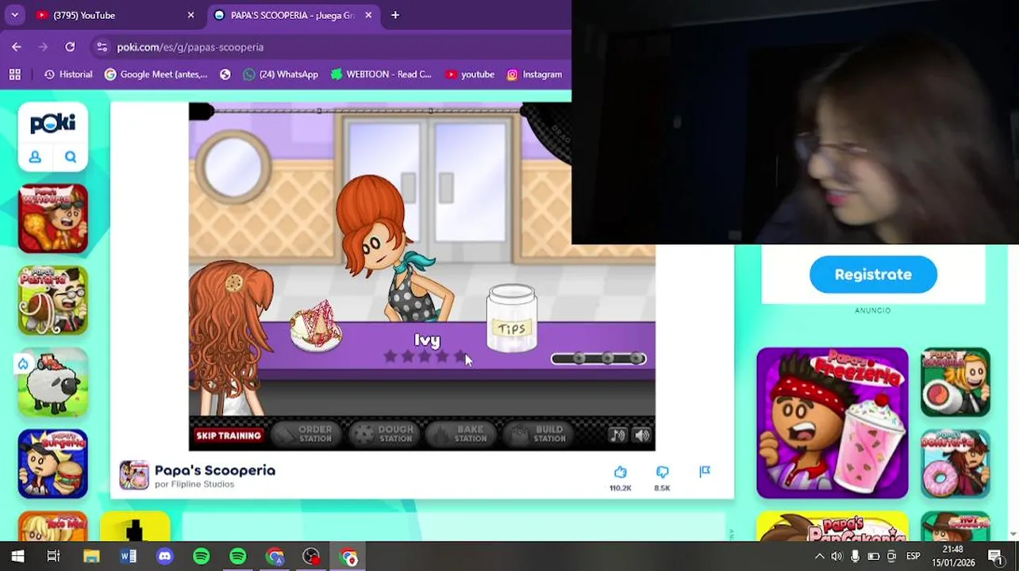Open Papa's Pancakeria game thumbnail

pos(833,526)
